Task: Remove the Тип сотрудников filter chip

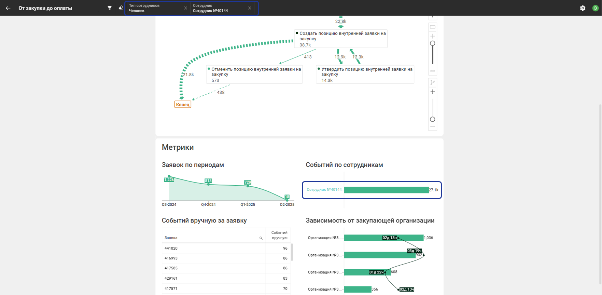Action: point(185,8)
